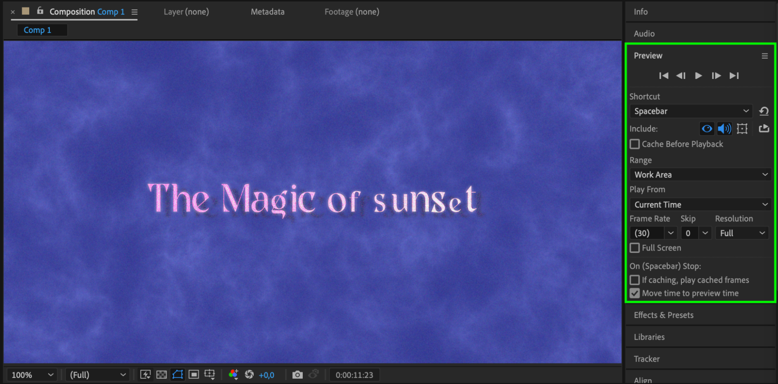Enable the Full Screen checkbox
This screenshot has width=778, height=384.
point(635,248)
